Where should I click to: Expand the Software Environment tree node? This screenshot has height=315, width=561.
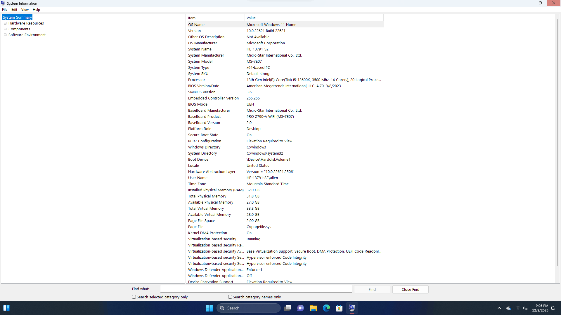(5, 35)
